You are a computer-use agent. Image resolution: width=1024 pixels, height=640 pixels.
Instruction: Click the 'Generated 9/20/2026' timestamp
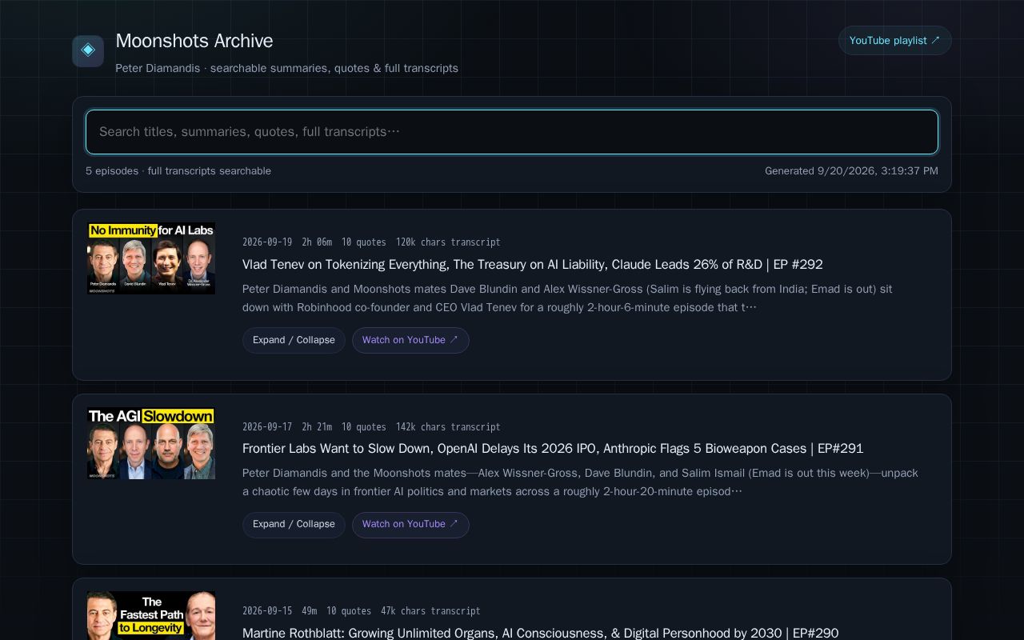coord(851,171)
